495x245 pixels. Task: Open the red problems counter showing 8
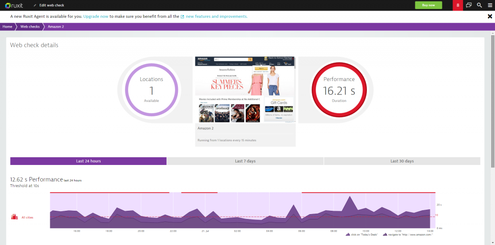coord(458,5)
